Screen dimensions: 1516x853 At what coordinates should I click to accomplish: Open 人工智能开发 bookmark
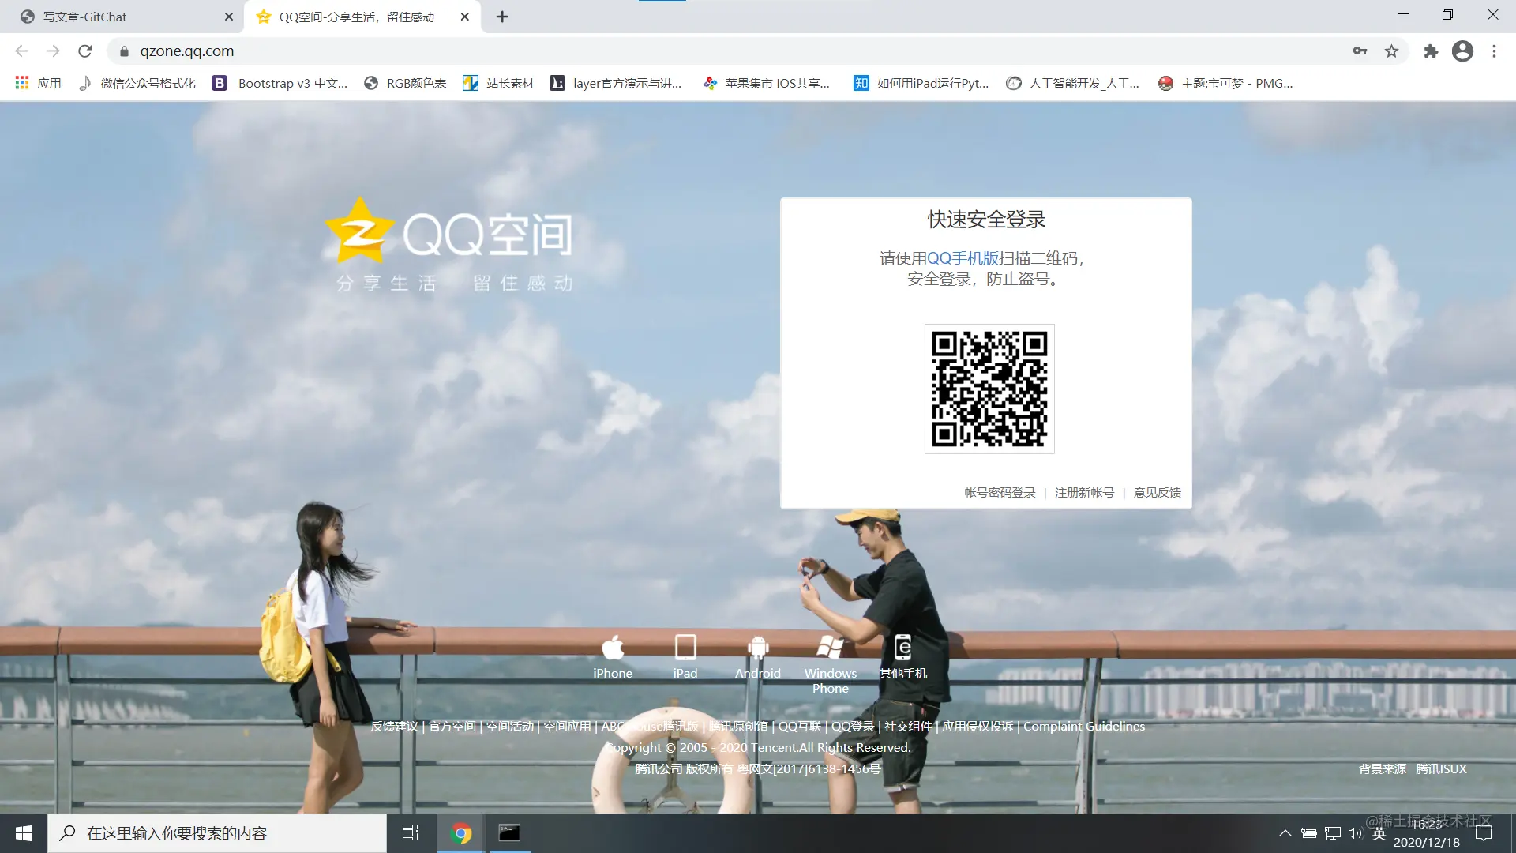(1073, 83)
